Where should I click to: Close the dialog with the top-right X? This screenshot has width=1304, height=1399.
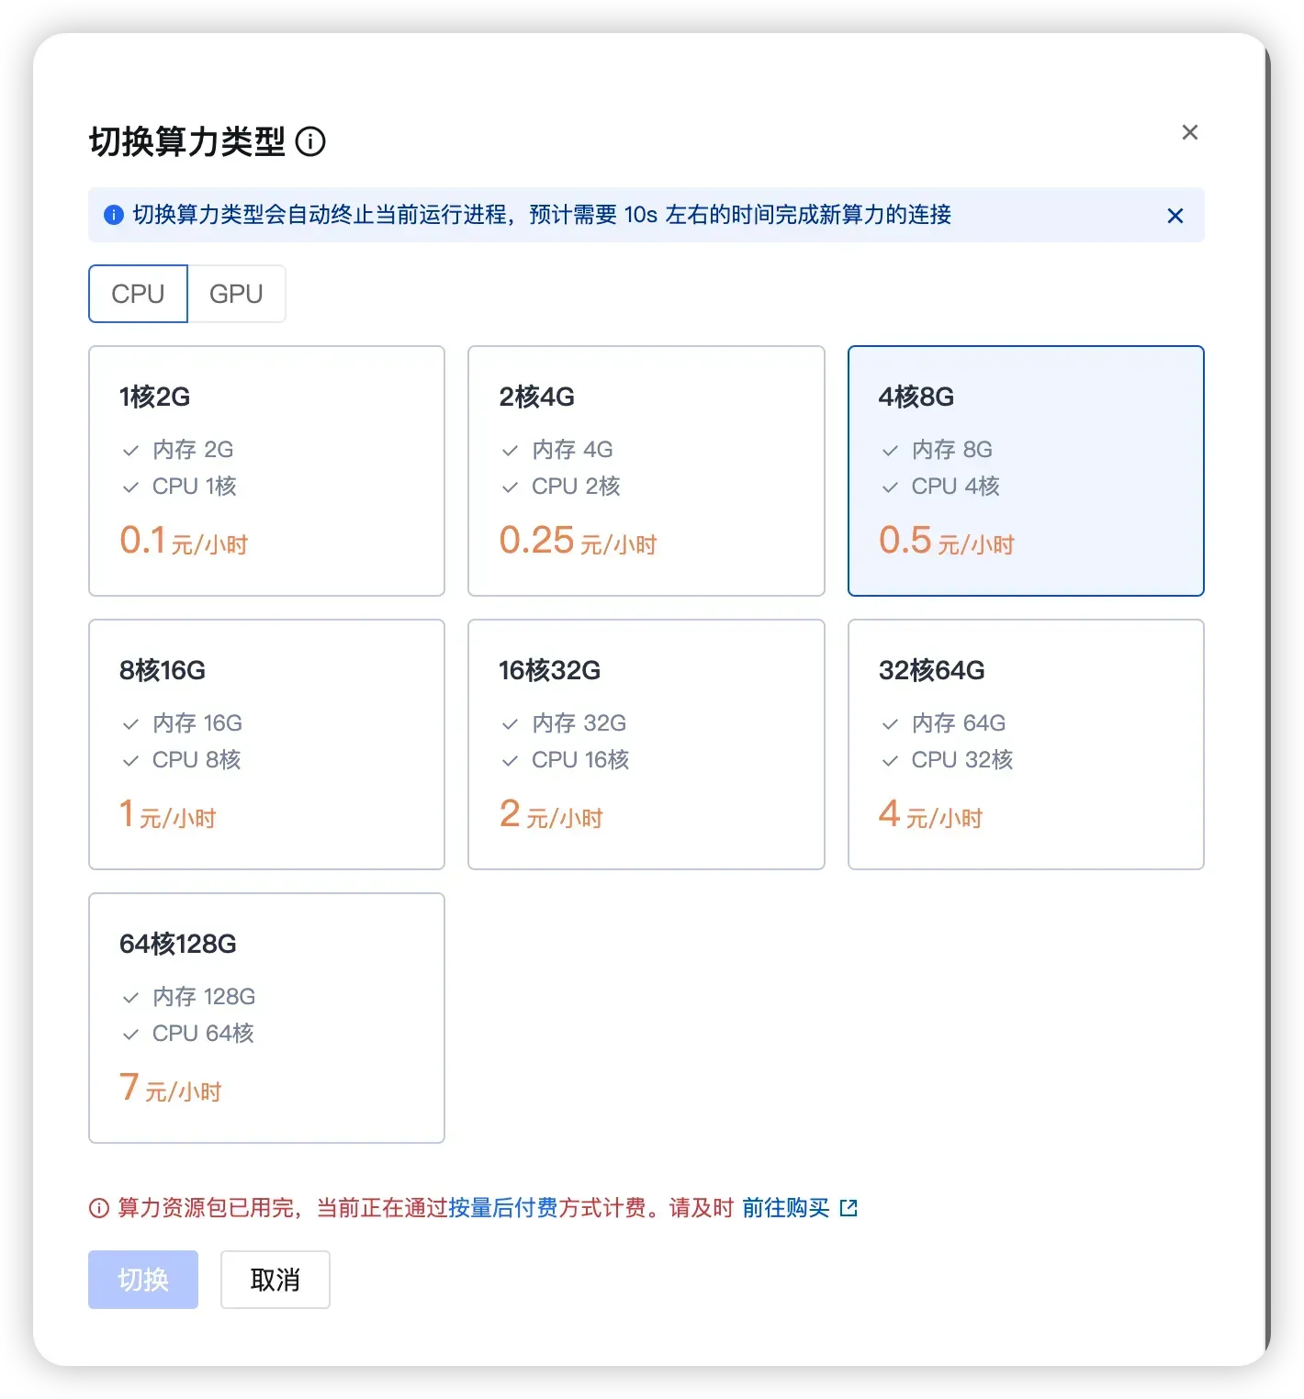[x=1189, y=132]
